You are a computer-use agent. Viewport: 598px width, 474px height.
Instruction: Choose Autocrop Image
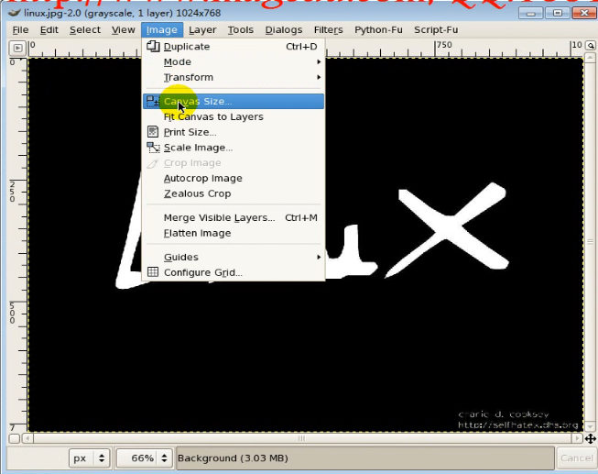click(234, 179)
